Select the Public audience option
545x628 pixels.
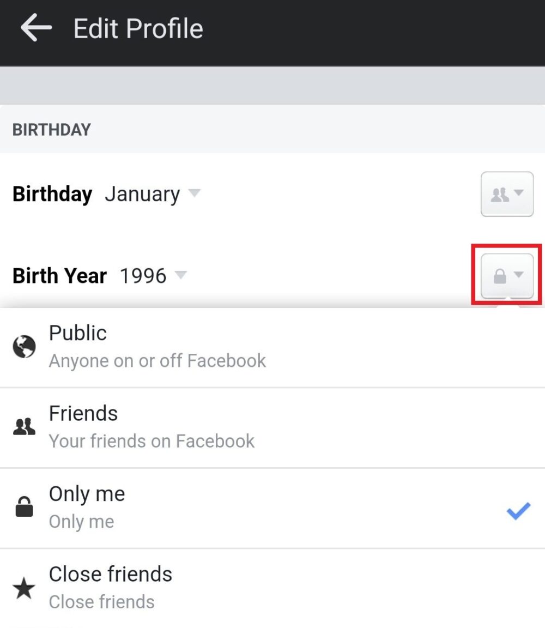[x=158, y=347]
